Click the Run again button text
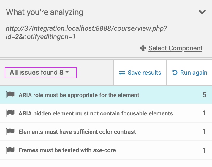This screenshot has height=167, width=212. pos(194,73)
